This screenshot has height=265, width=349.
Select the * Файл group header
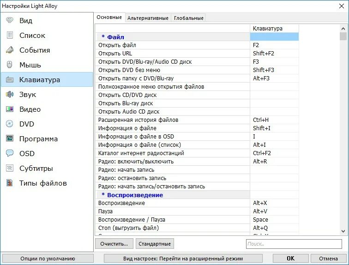point(173,37)
